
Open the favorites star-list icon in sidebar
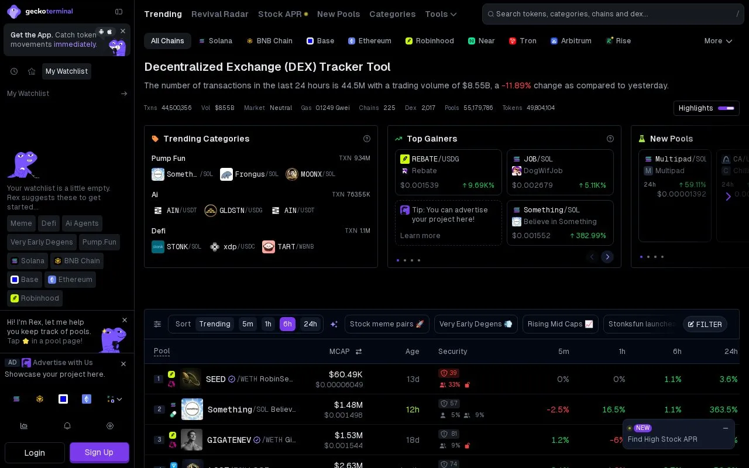32,71
